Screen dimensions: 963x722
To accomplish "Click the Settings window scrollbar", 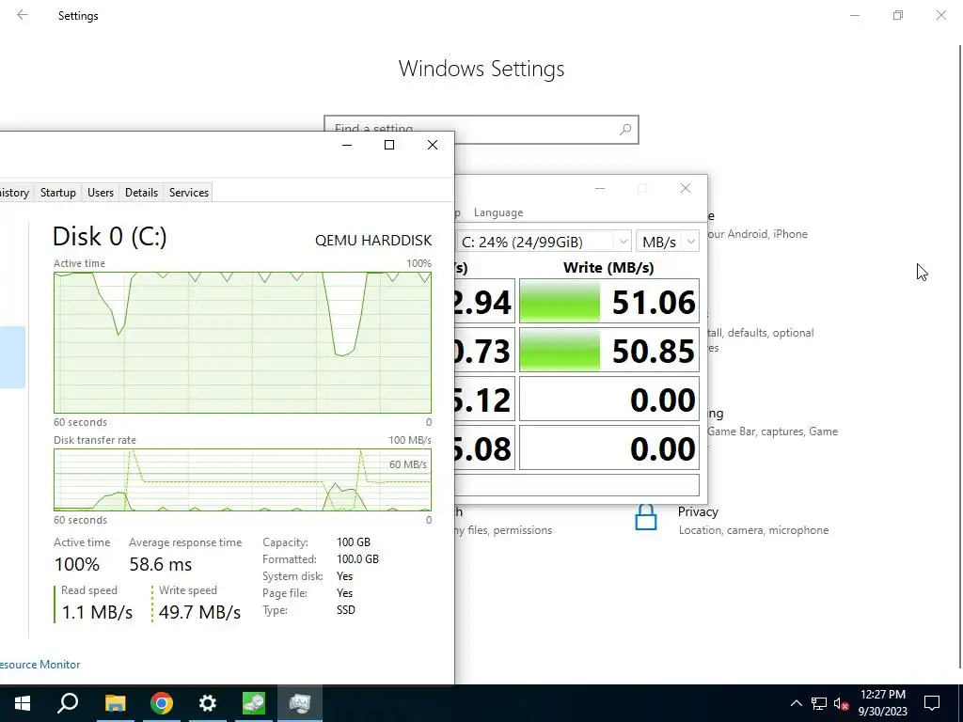I will pos(960,356).
